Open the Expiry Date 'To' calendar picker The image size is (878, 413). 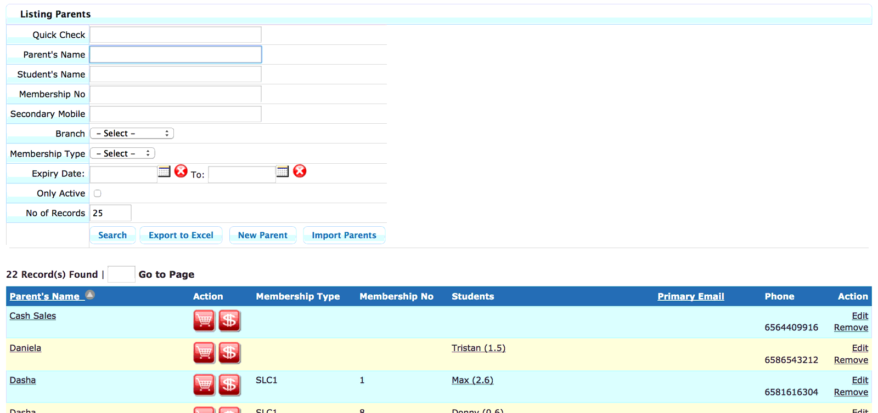point(283,171)
